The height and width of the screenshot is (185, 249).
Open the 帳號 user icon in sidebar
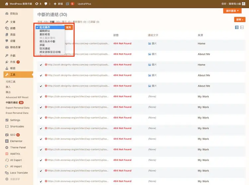tap(7, 68)
